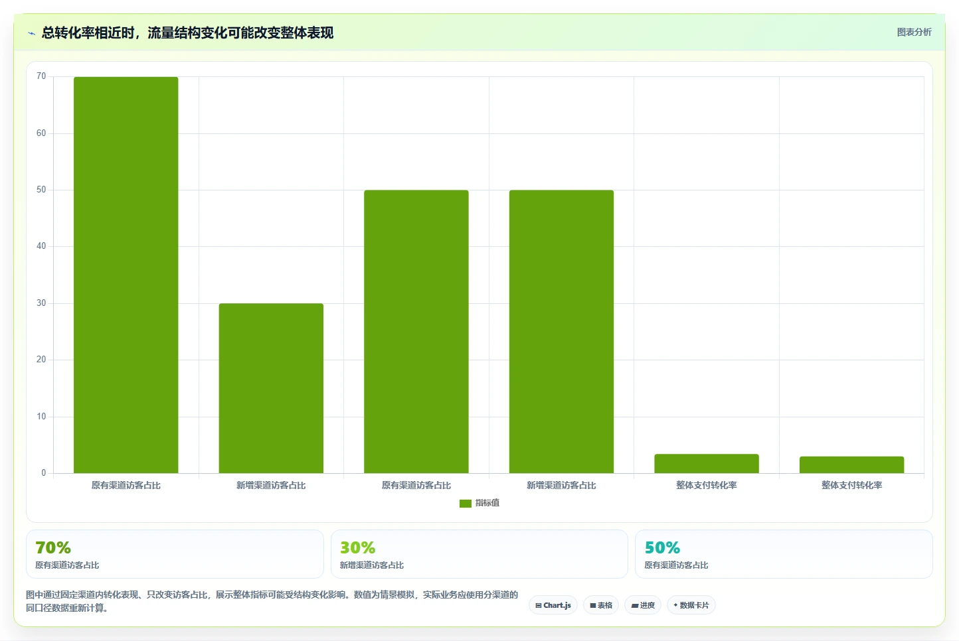Click the title 总转化率相近时，流量结构变化可能改变整体表现
The width and height of the screenshot is (959, 641).
point(187,33)
